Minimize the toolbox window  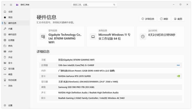[173, 5]
